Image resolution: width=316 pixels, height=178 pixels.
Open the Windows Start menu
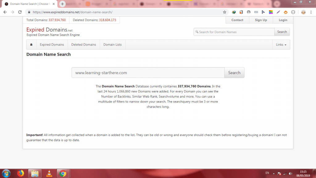[x=6, y=173]
